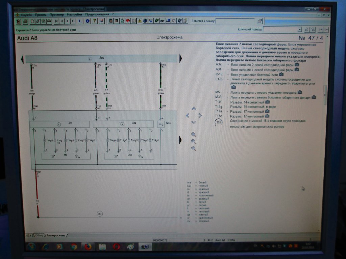Click the blue info icon in toolbar
Screen dimensions: 346x259
(88, 21)
